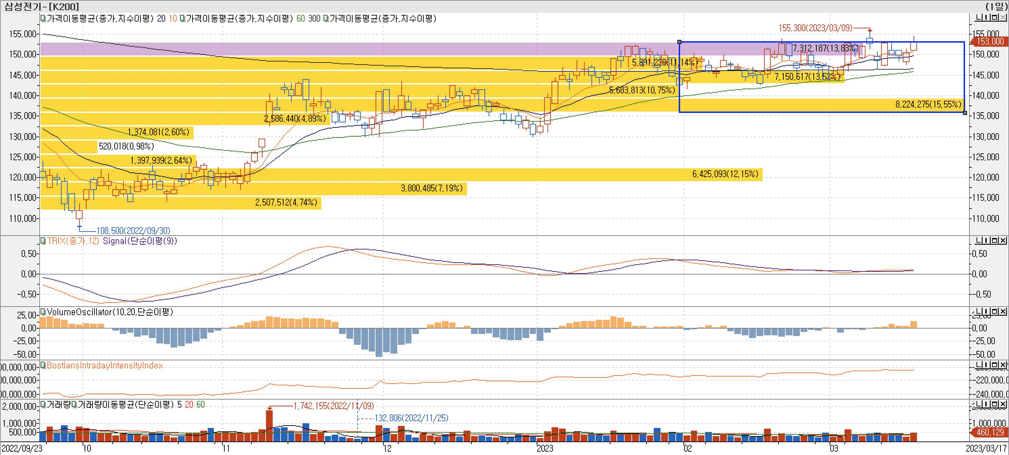Click the 삼성전기-[K200] chart title
This screenshot has width=1009, height=455.
point(42,6)
